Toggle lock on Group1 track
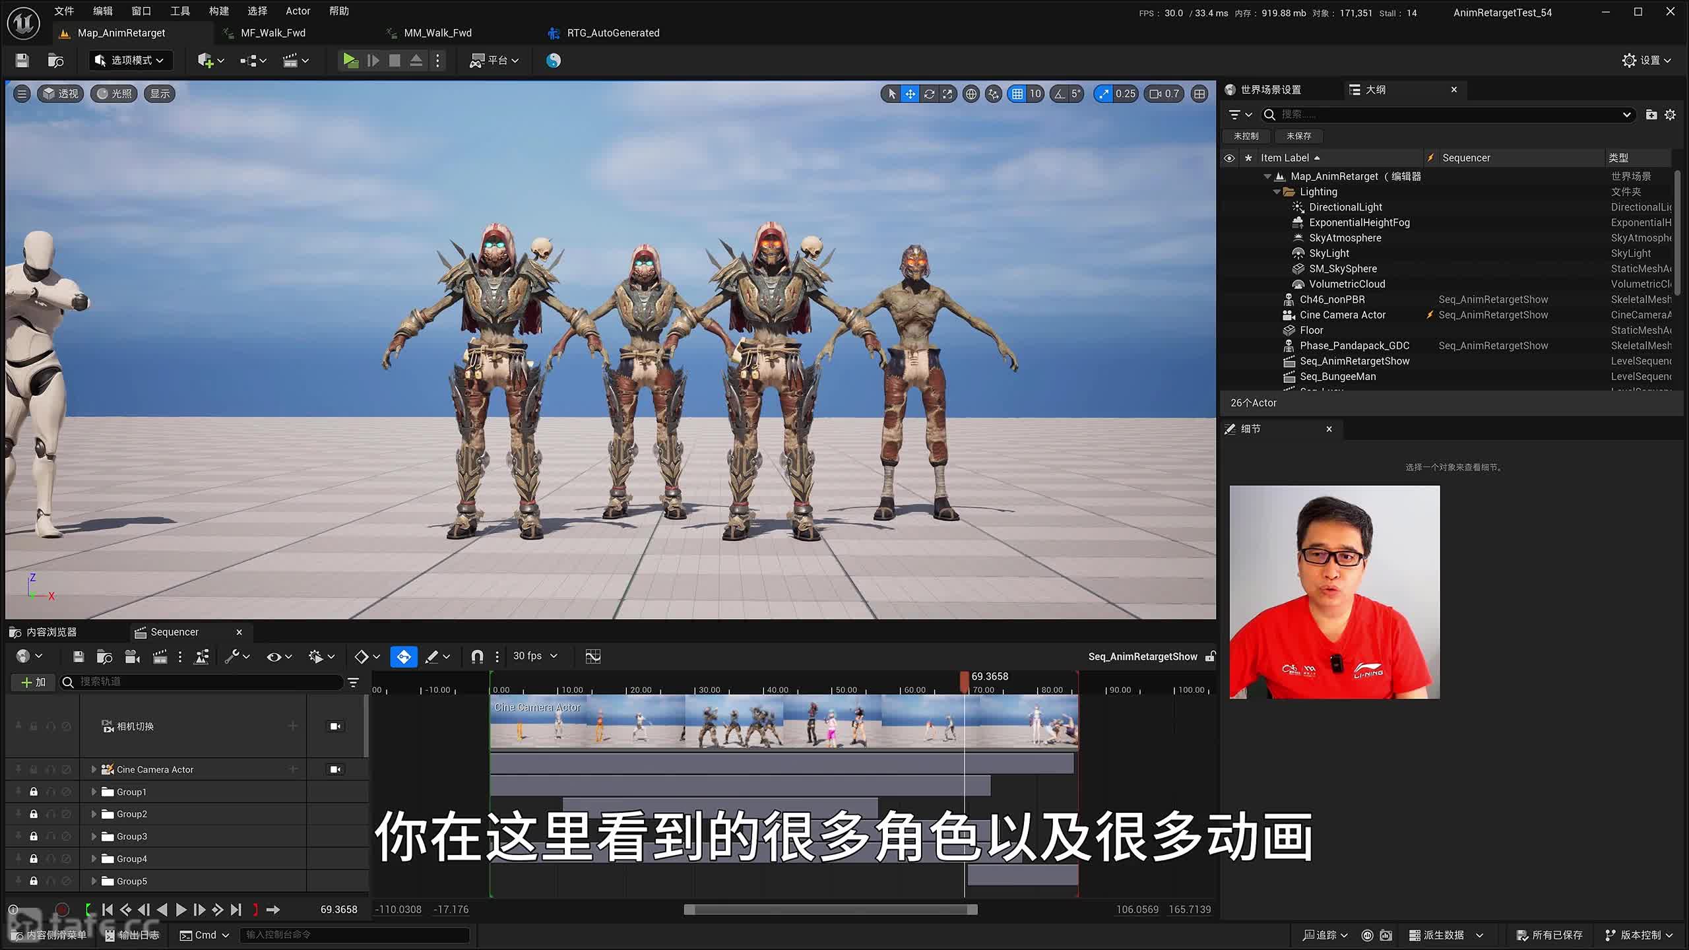 pos(34,792)
